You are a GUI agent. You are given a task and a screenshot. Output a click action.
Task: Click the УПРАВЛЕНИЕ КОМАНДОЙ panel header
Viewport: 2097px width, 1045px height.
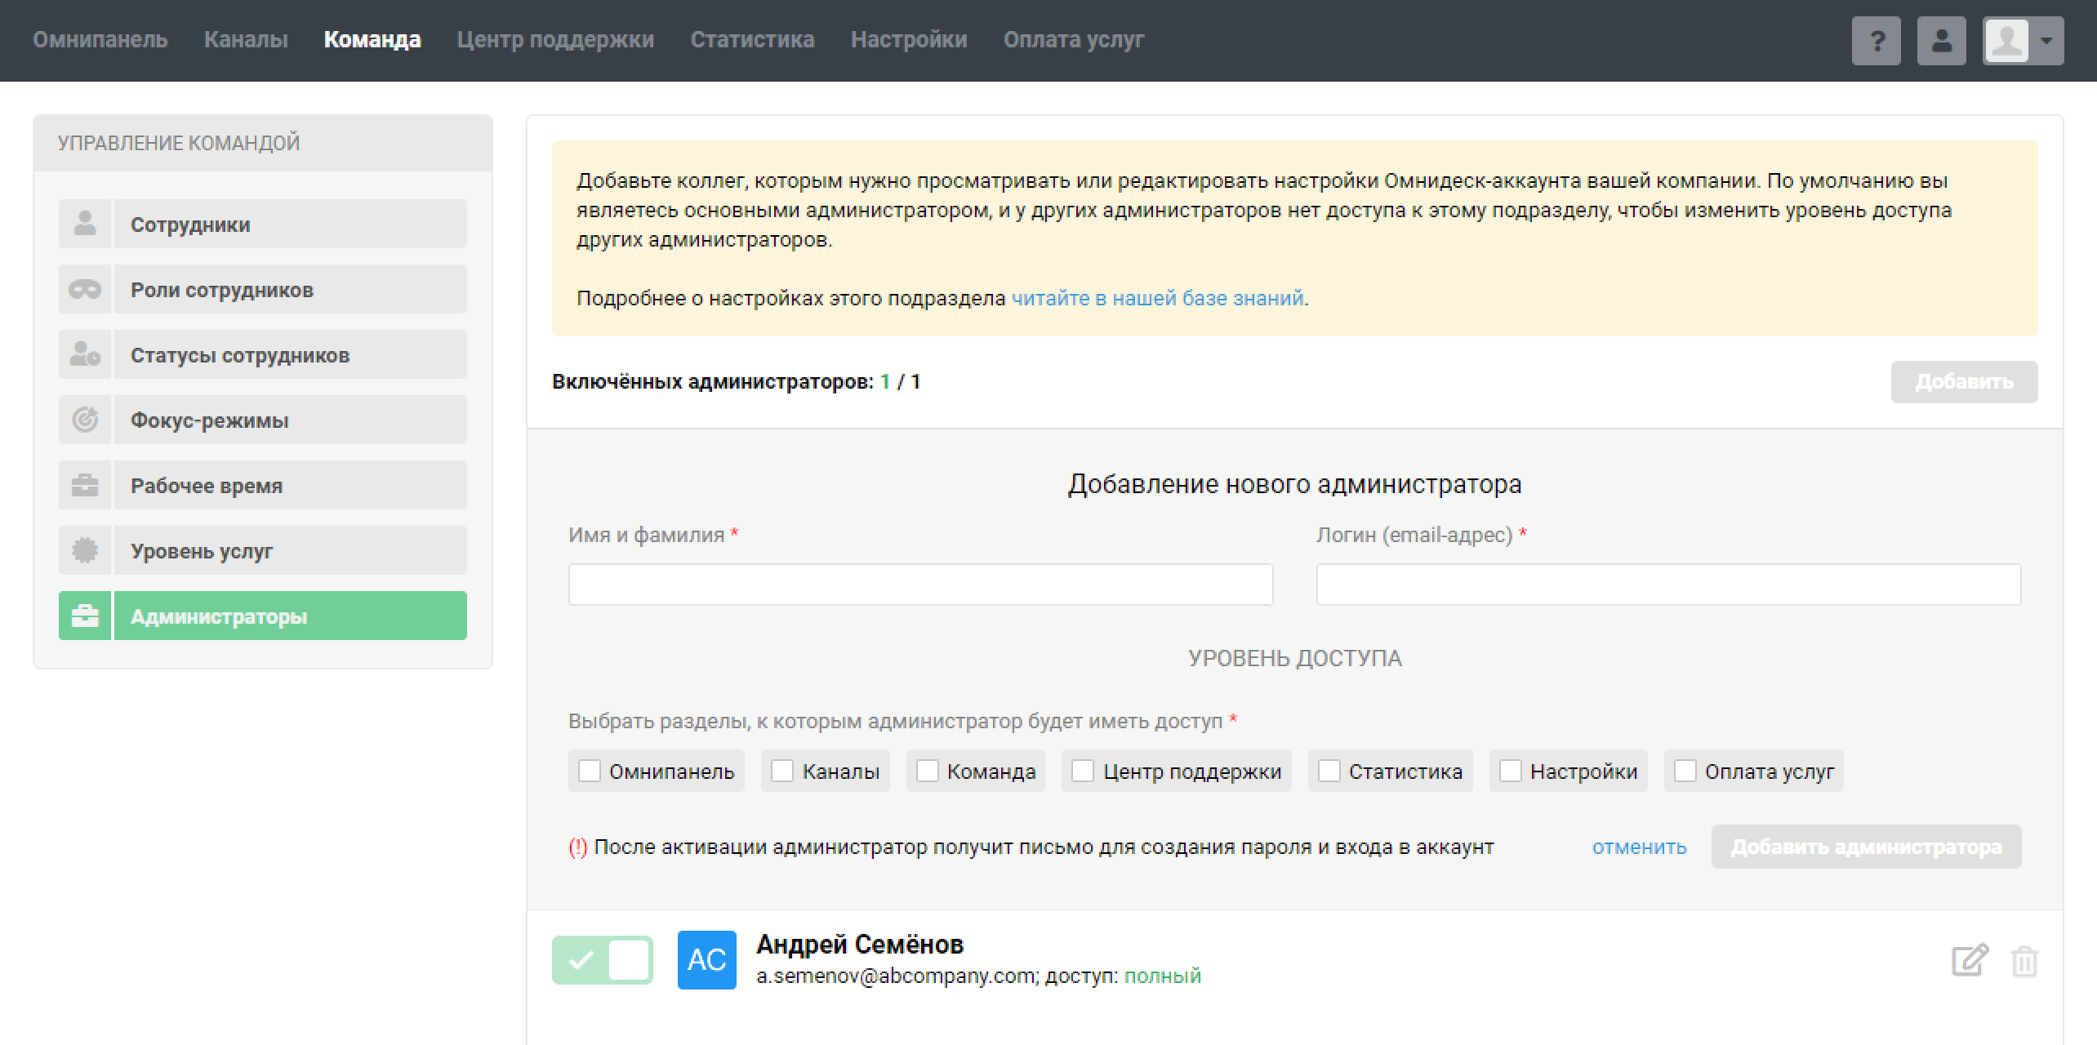[263, 143]
